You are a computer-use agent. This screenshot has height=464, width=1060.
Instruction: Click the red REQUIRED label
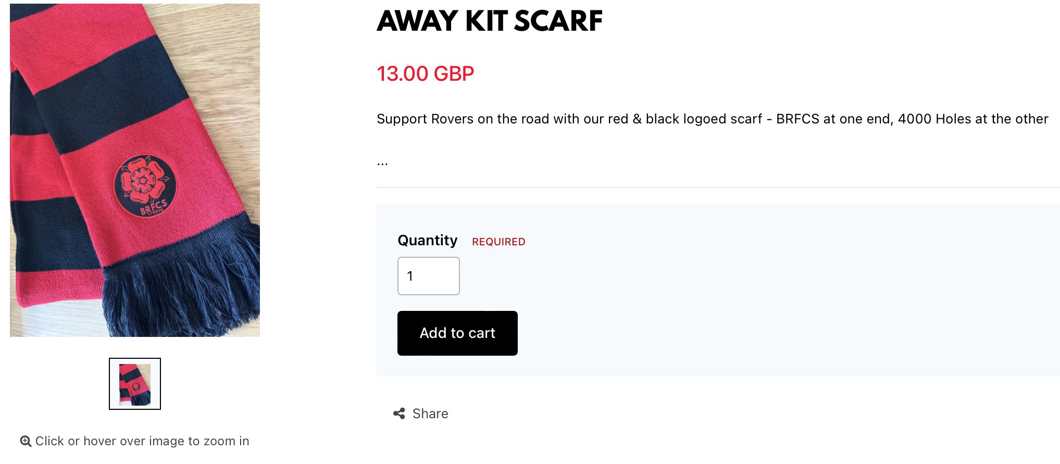[498, 242]
